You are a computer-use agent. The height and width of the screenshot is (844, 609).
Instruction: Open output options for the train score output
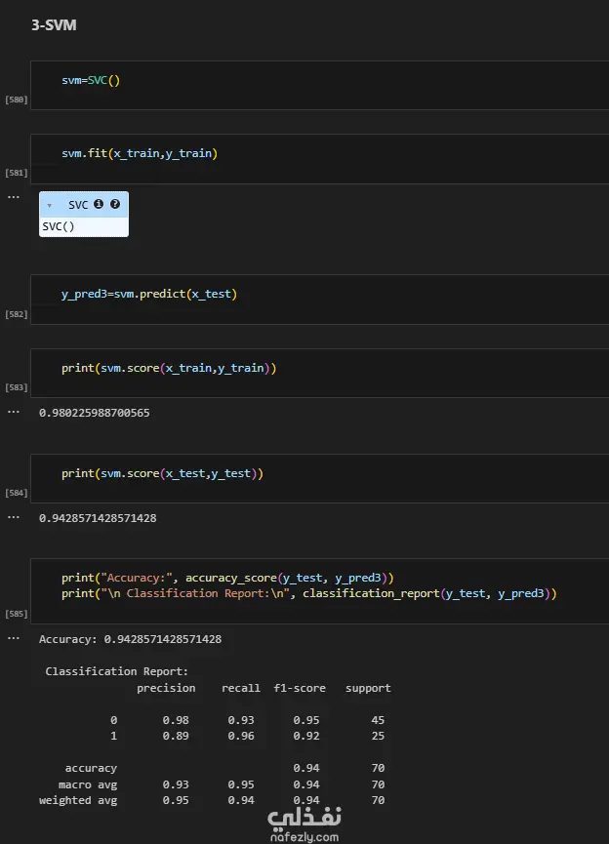coord(14,412)
